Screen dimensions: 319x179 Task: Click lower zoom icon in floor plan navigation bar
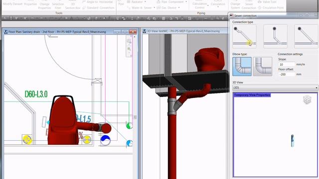click(x=129, y=49)
